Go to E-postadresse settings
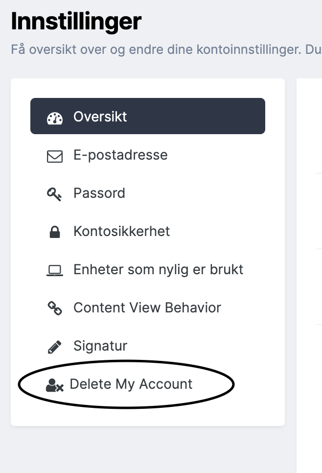The height and width of the screenshot is (473, 322). coord(120,155)
